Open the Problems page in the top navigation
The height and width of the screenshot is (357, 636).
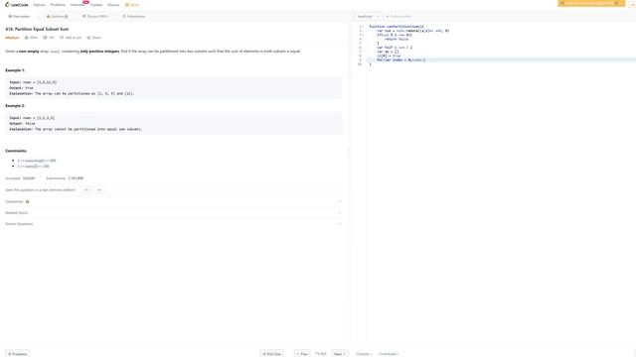click(58, 5)
